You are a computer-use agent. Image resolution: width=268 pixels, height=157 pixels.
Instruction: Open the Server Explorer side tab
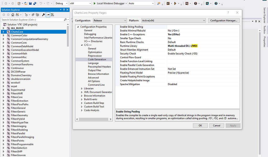(265, 15)
